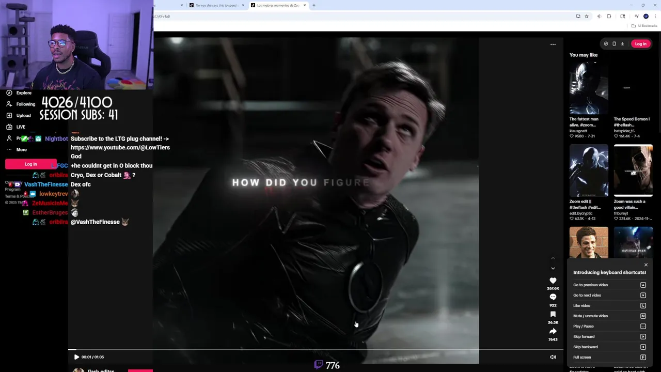Image resolution: width=661 pixels, height=372 pixels.
Task: Play the TikTok video
Action: click(x=76, y=357)
